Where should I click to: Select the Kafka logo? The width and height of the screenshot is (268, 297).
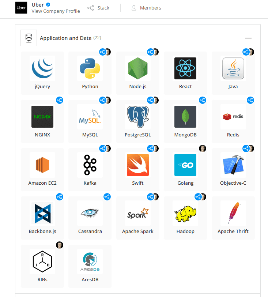pos(90,165)
